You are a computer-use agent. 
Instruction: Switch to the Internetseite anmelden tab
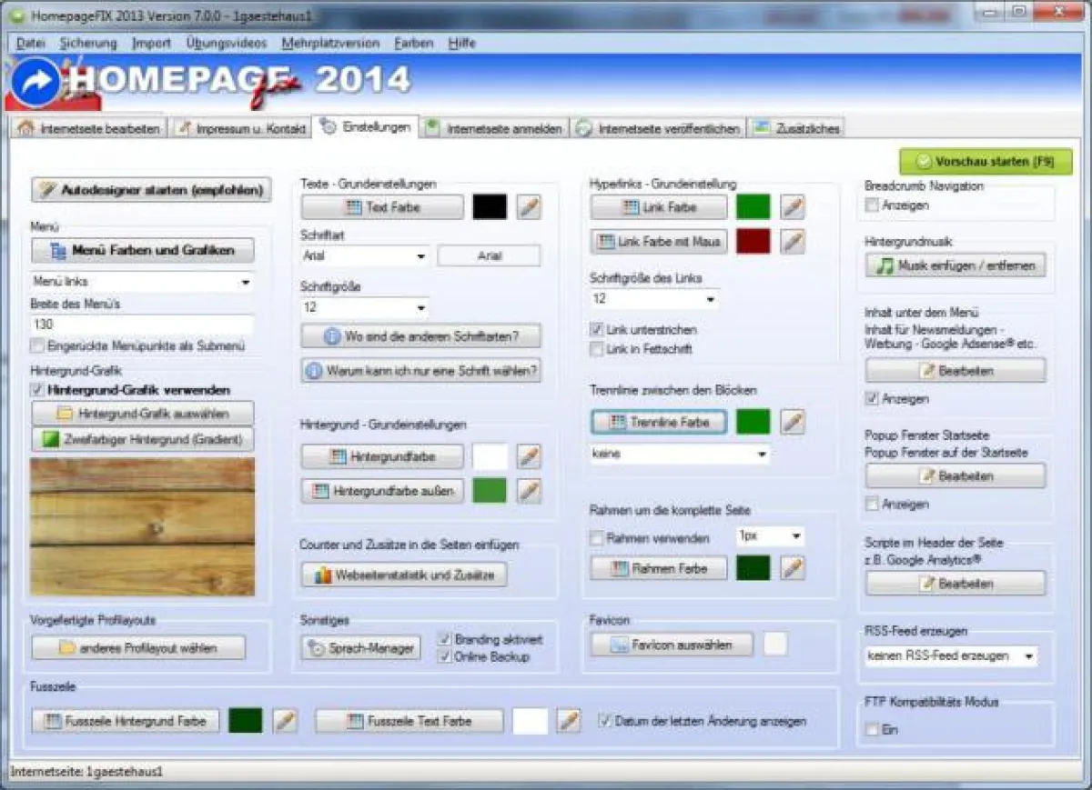pyautogui.click(x=499, y=127)
